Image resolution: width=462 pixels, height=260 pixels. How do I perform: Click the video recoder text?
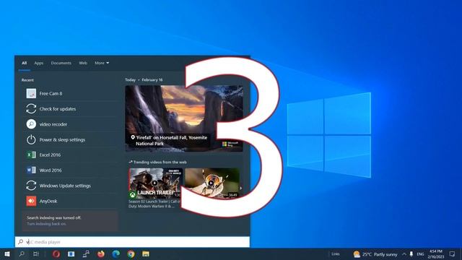coord(53,124)
